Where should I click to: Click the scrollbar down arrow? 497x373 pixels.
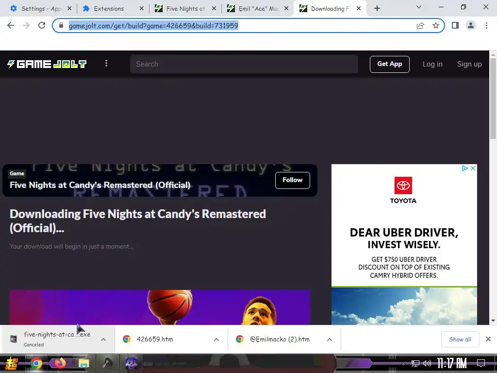(x=493, y=321)
